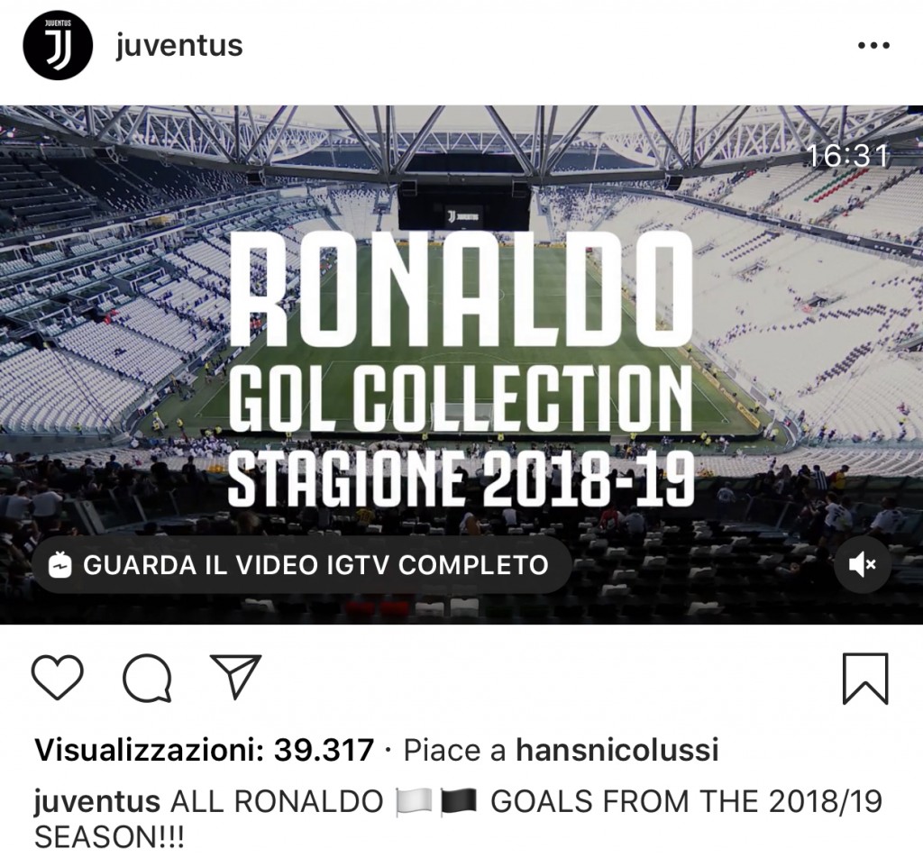
Task: Open comments via the speech bubble icon
Action: 147,678
